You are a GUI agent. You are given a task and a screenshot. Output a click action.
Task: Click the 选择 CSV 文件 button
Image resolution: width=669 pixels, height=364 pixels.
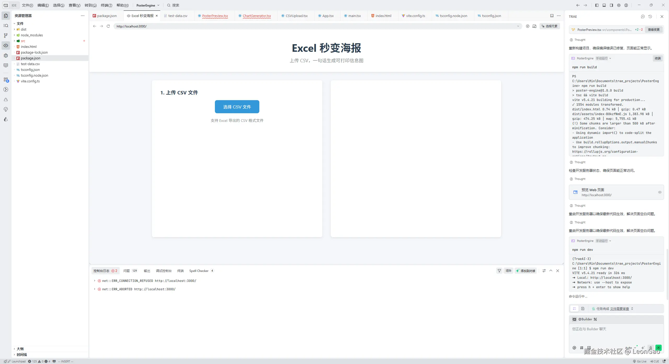point(237,107)
